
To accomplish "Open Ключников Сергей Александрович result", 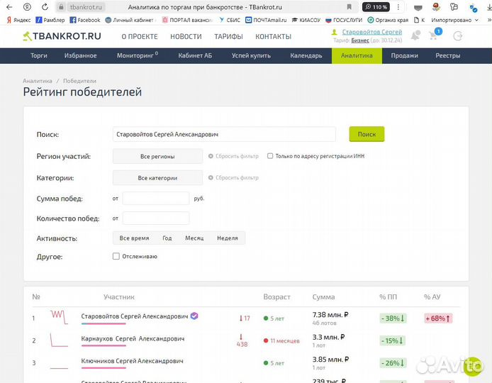I will [132, 361].
